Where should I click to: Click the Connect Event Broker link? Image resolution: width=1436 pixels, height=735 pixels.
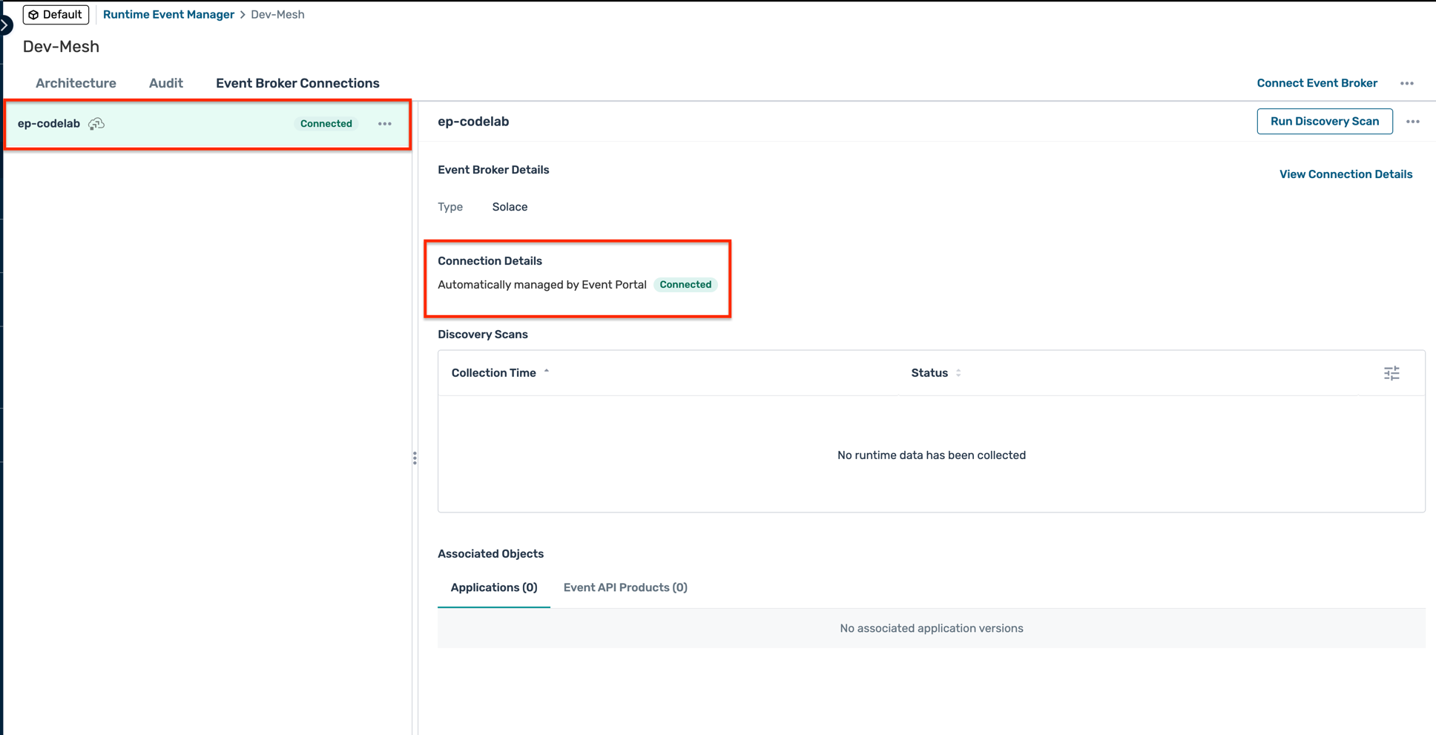pos(1317,83)
